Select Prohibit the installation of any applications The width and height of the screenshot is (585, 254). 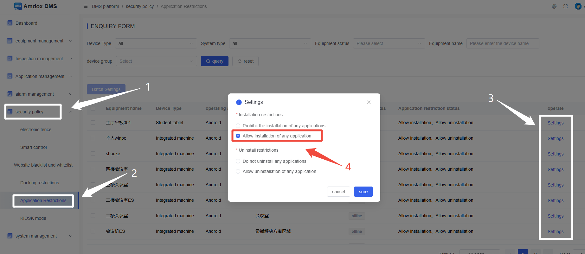coord(238,126)
